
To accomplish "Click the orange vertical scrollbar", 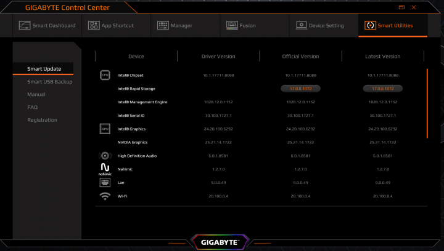I will click(x=427, y=103).
